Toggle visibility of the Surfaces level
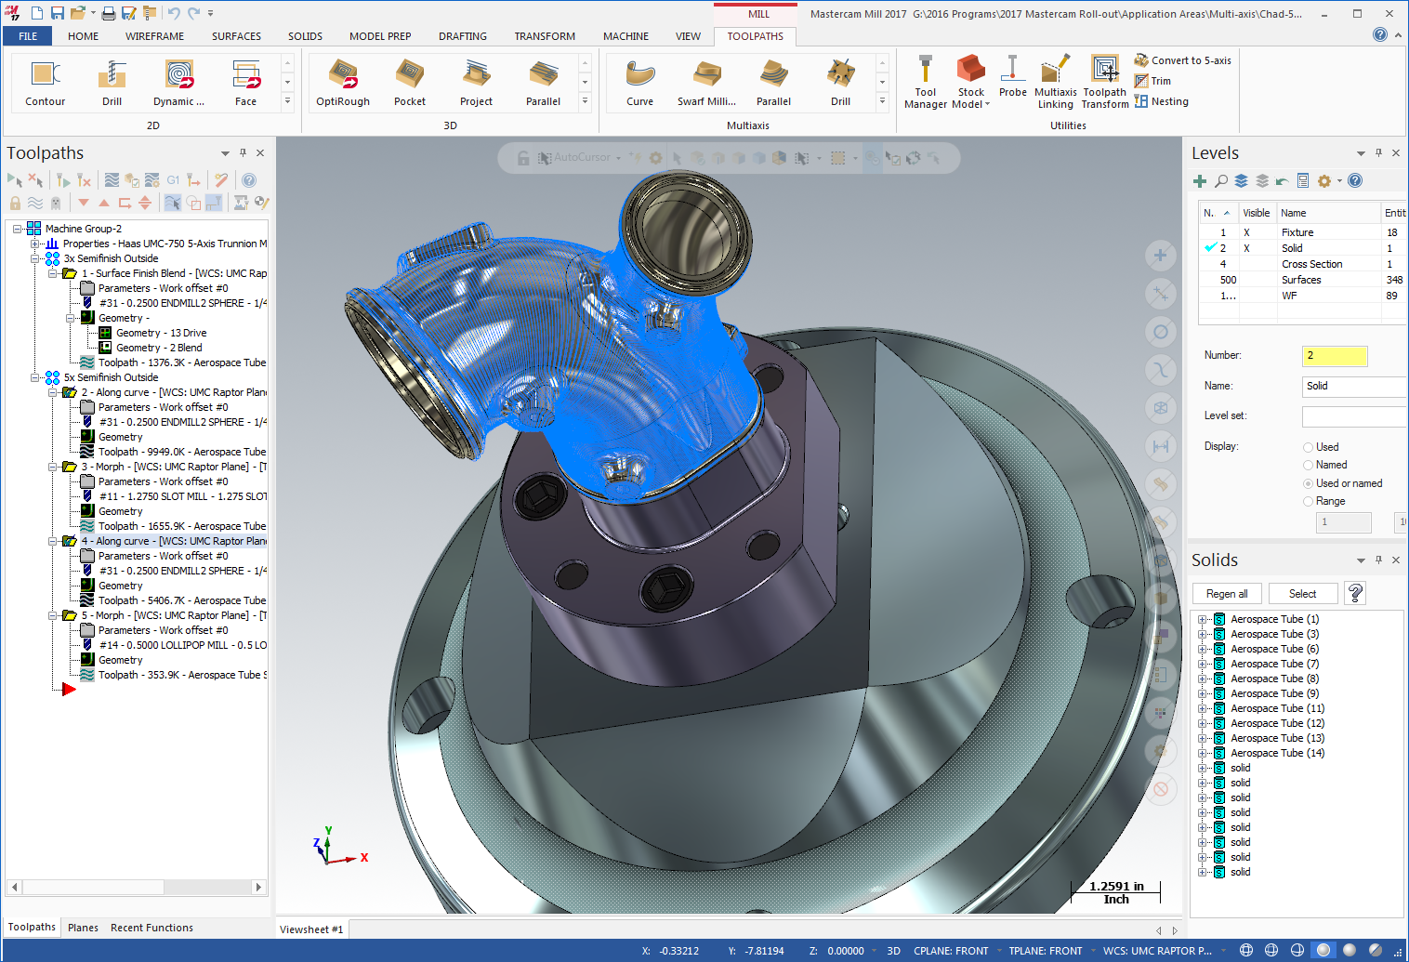This screenshot has height=962, width=1409. (1258, 280)
